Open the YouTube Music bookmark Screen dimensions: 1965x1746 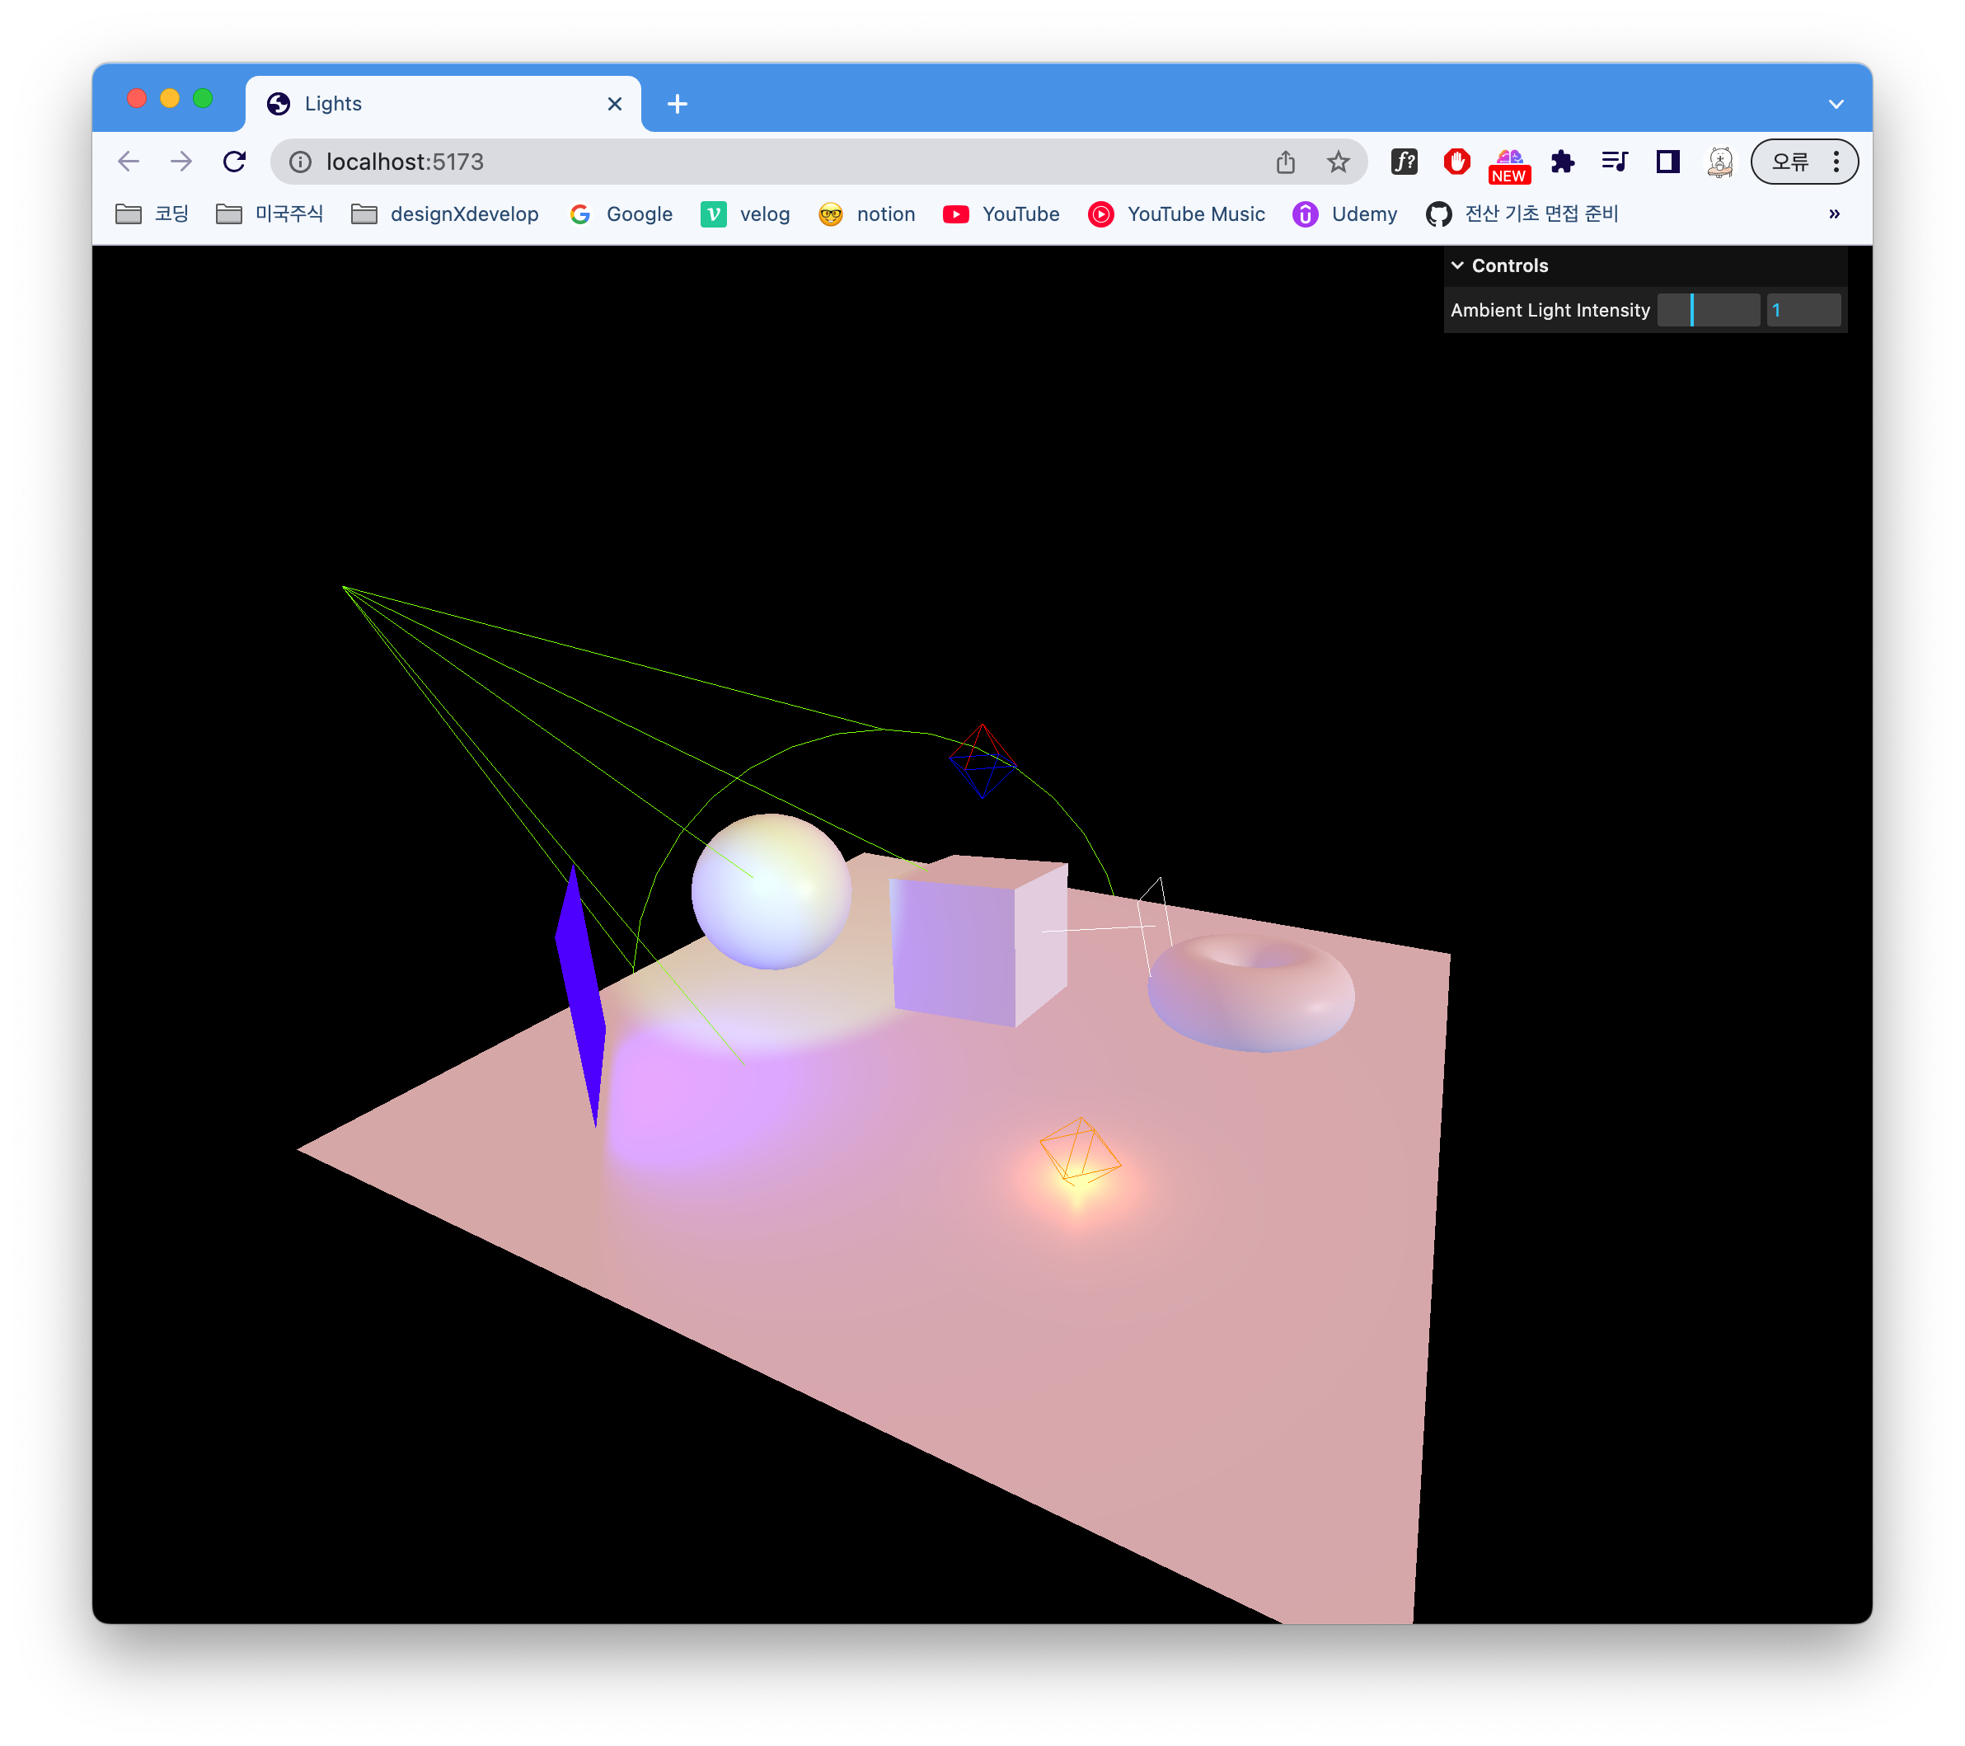coord(1177,214)
